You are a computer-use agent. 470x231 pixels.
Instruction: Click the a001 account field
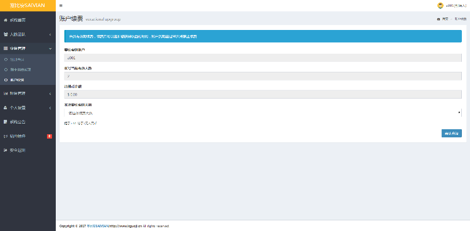pos(263,57)
